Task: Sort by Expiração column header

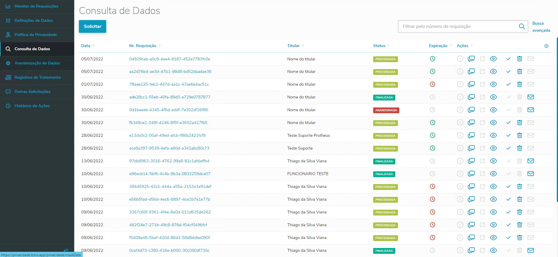Action: 440,46
